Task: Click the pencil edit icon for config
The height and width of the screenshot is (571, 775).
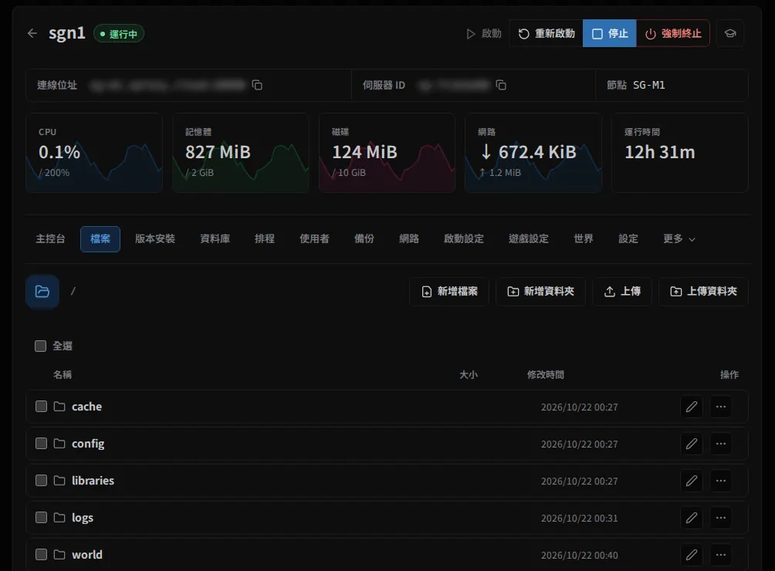Action: [692, 444]
